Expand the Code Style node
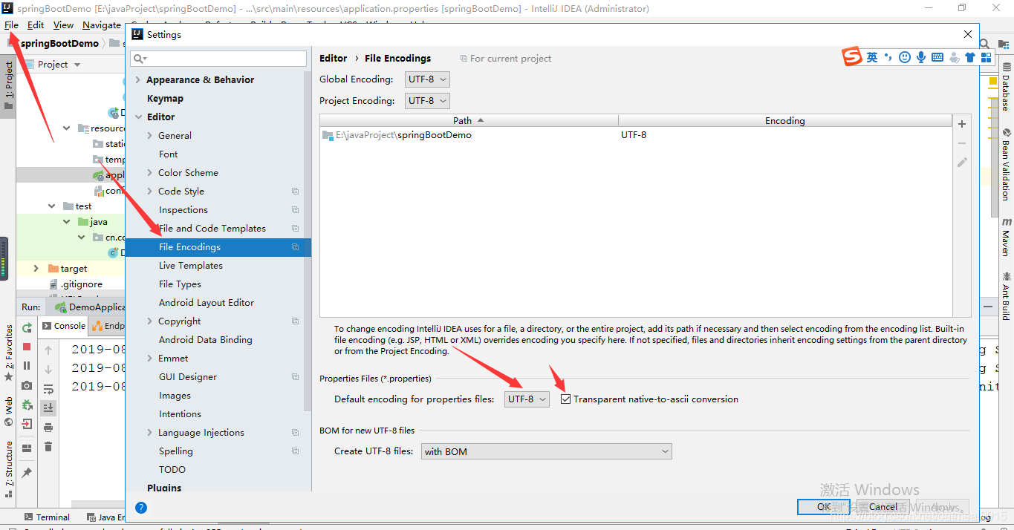1014x530 pixels. click(x=150, y=192)
